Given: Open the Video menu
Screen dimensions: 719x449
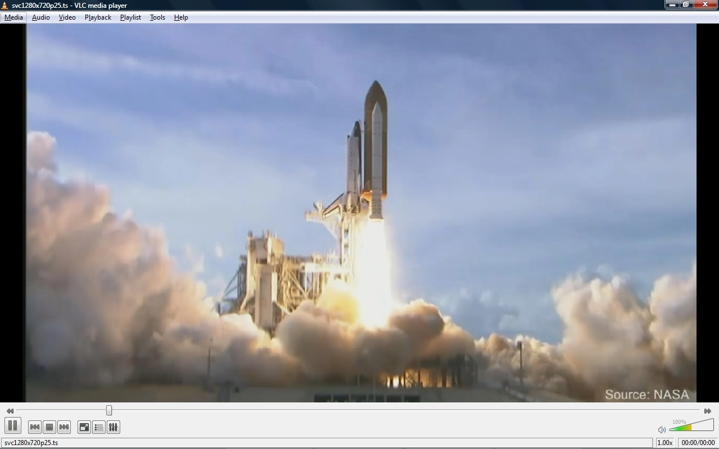Looking at the screenshot, I should [67, 17].
